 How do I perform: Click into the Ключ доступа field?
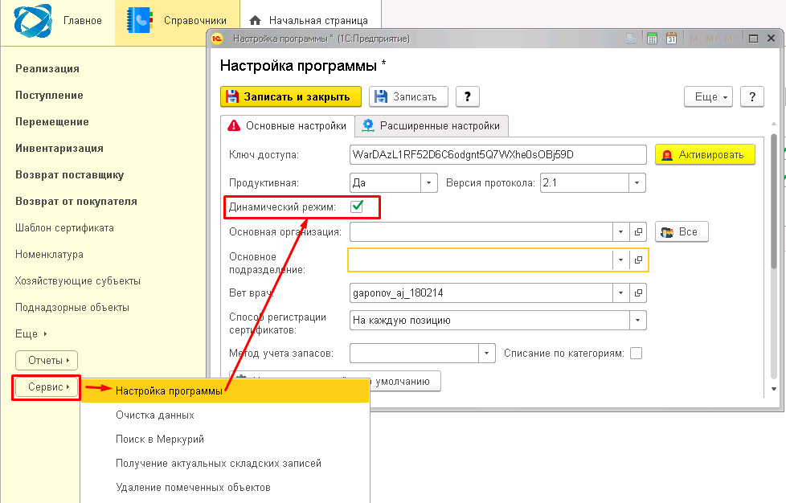(497, 155)
